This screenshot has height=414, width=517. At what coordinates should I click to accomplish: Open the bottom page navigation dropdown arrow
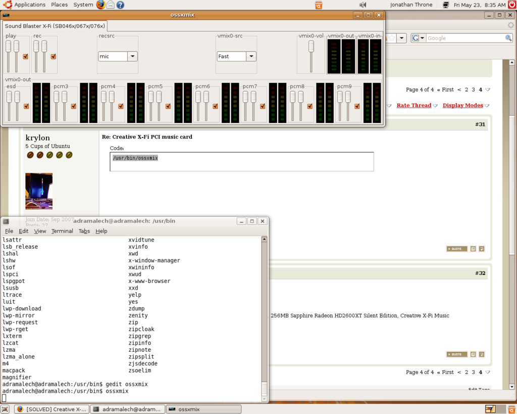point(488,373)
